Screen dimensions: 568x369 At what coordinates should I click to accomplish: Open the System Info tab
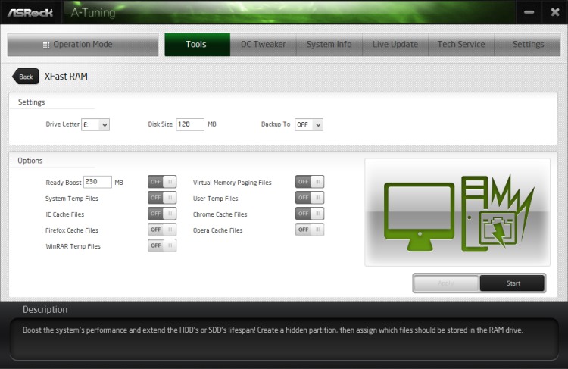pyautogui.click(x=329, y=45)
